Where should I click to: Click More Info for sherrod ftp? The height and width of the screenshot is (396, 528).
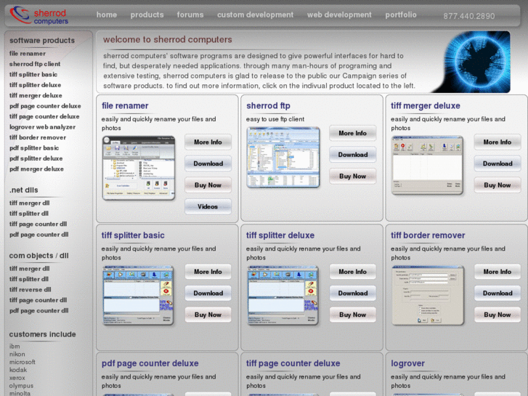(352, 133)
